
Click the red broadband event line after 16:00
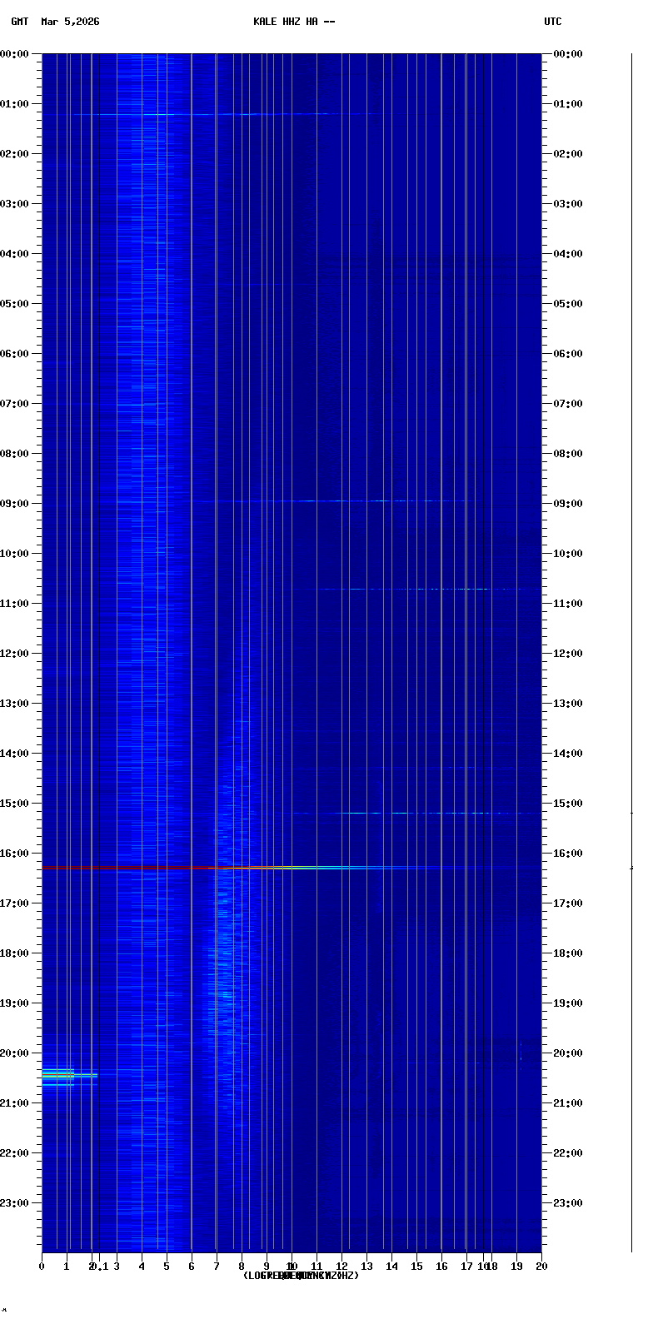coord(125,867)
